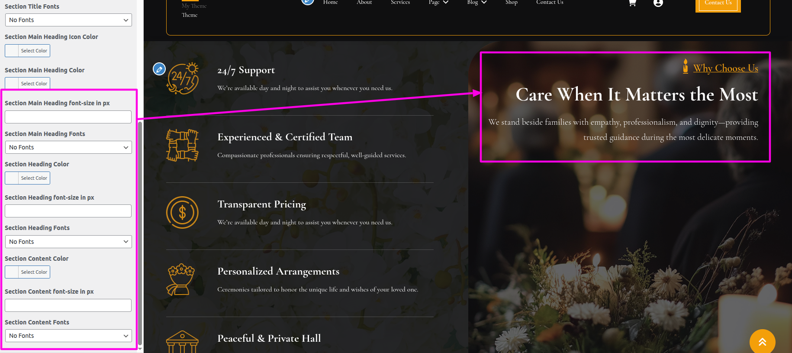Expand the Section Content Fonts dropdown
This screenshot has width=792, height=353.
tap(68, 336)
